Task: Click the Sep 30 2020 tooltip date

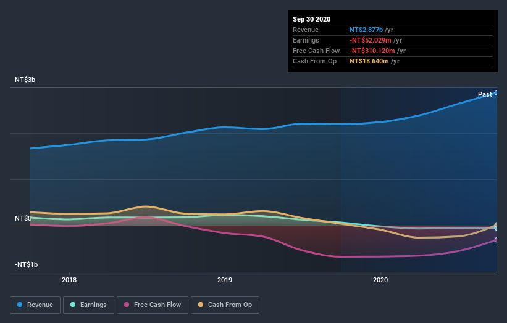Action: (311, 19)
